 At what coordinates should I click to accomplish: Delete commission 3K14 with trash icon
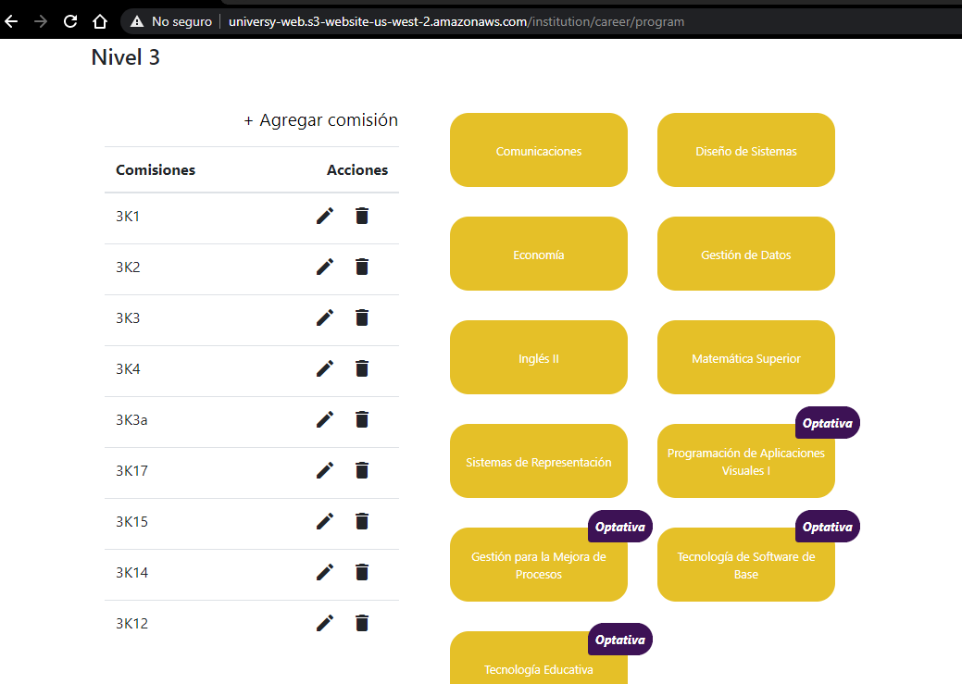point(362,572)
